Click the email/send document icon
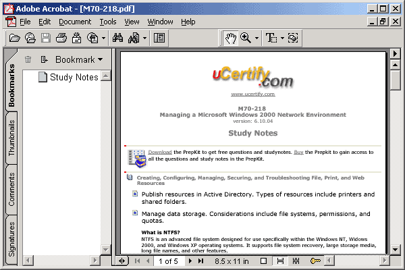 coord(92,38)
